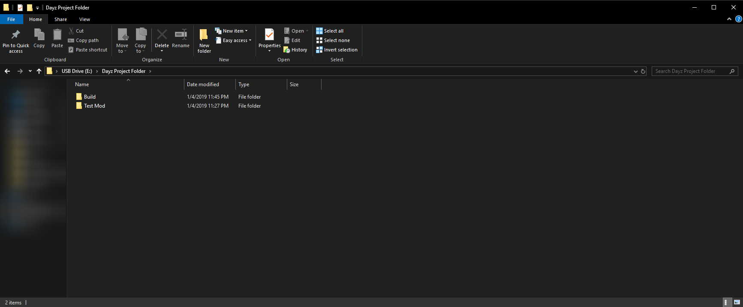
Task: Click Pin to Quick access icon
Action: pyautogui.click(x=16, y=35)
